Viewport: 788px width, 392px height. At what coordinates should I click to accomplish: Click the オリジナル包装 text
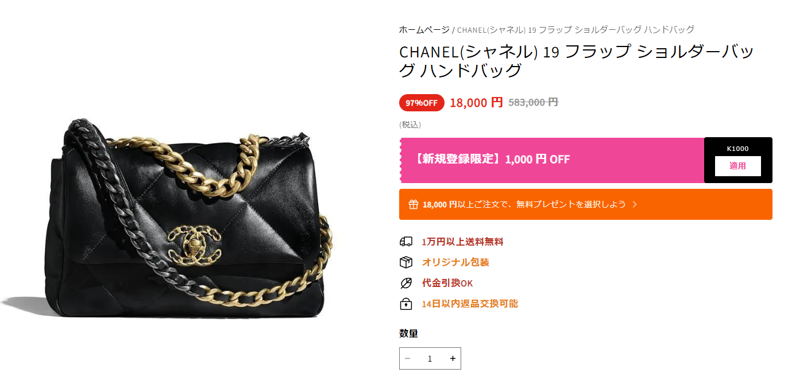coord(455,262)
